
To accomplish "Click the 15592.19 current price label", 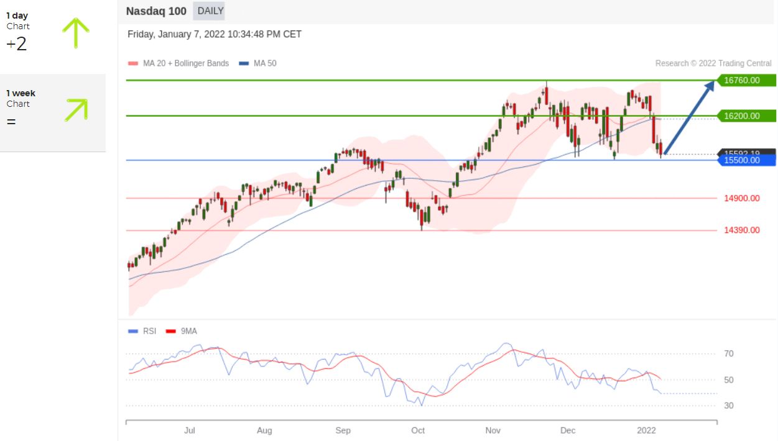I will (746, 152).
